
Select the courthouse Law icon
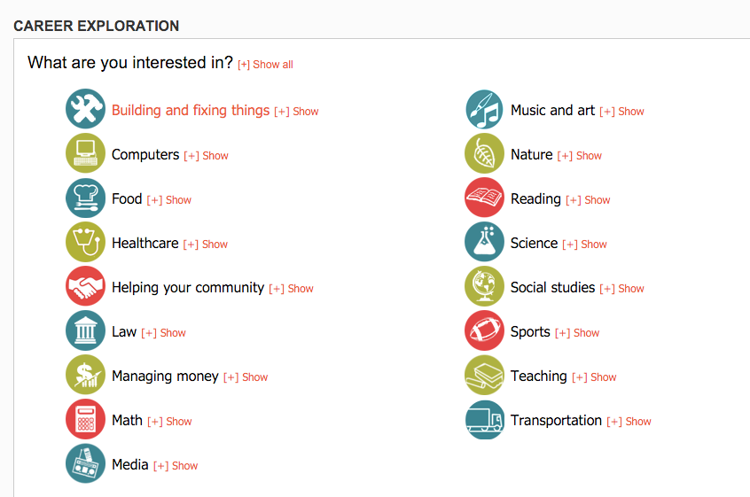pyautogui.click(x=85, y=330)
